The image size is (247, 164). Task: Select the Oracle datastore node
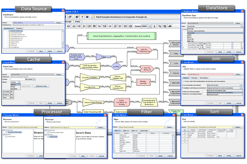[175, 73]
